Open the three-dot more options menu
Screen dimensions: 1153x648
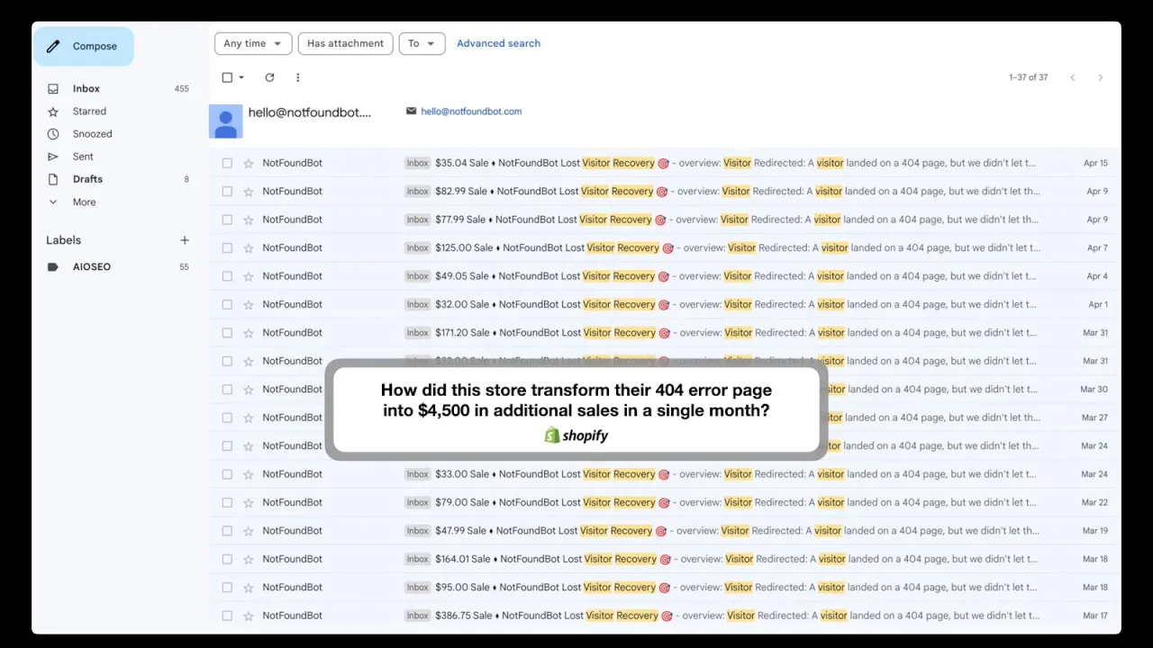coord(298,77)
